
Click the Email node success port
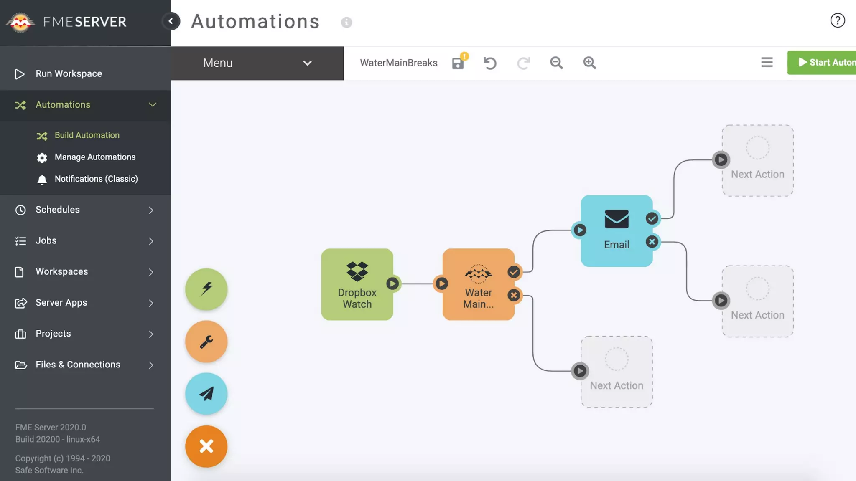coord(652,218)
